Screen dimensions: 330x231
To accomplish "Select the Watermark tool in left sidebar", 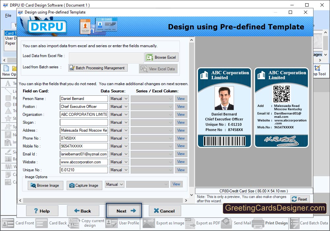I will pos(8,167).
